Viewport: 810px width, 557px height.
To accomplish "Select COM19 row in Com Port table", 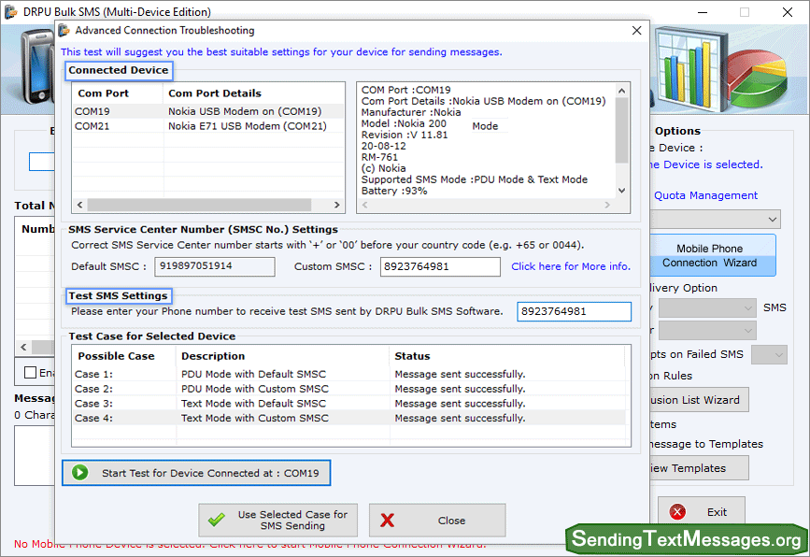I will point(208,111).
